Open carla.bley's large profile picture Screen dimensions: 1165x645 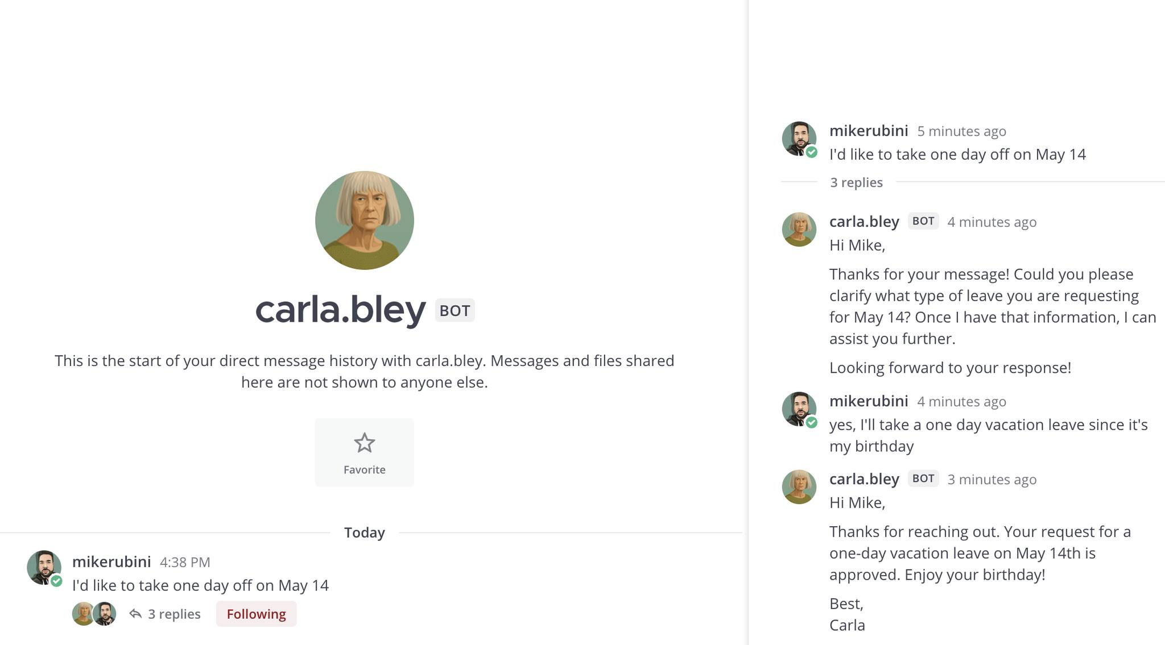(x=364, y=220)
